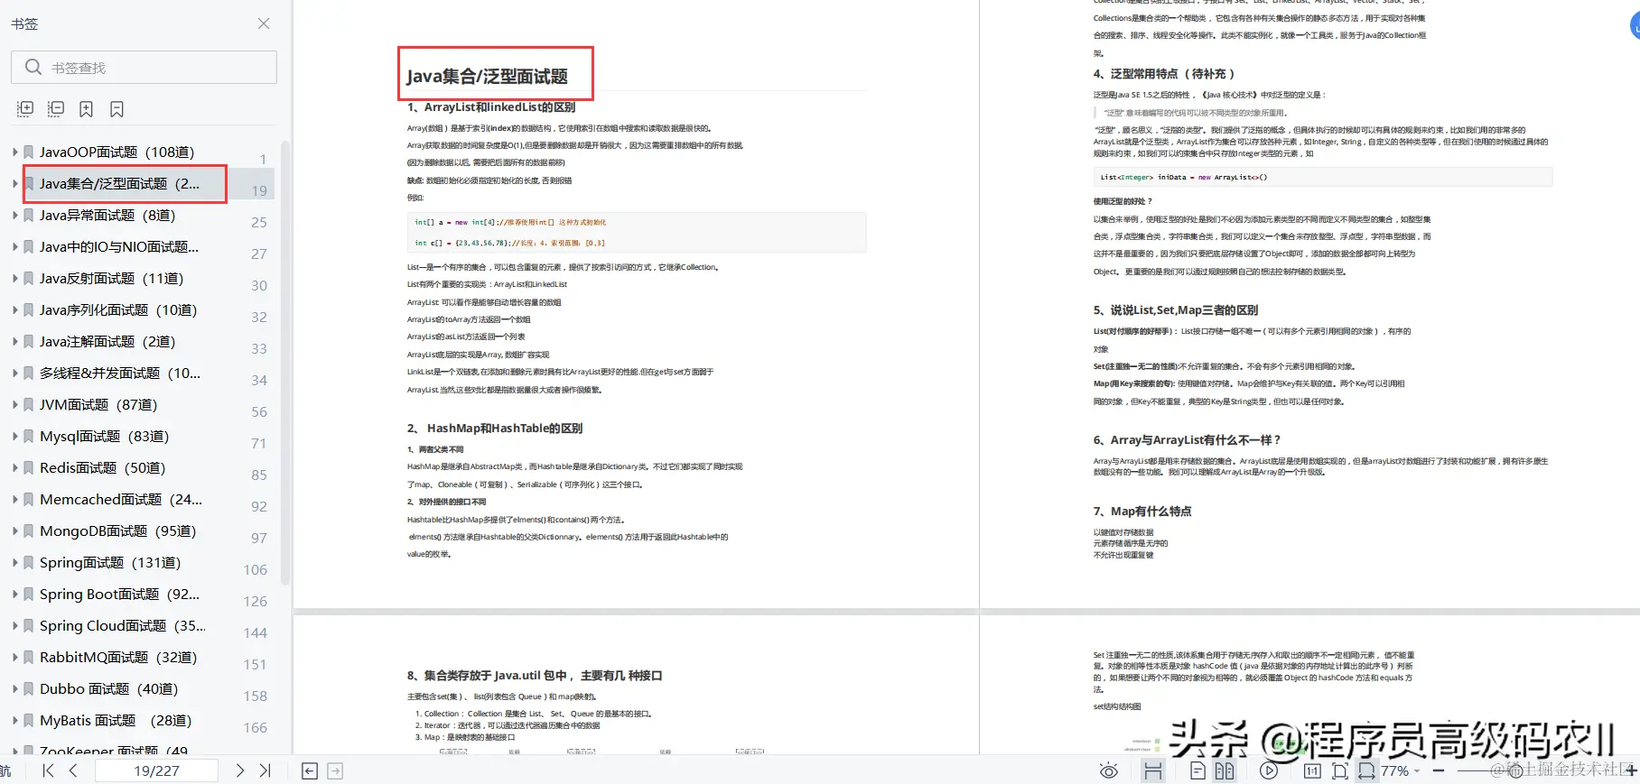Open bookmark Java反射面试题 (11道)

(x=111, y=278)
